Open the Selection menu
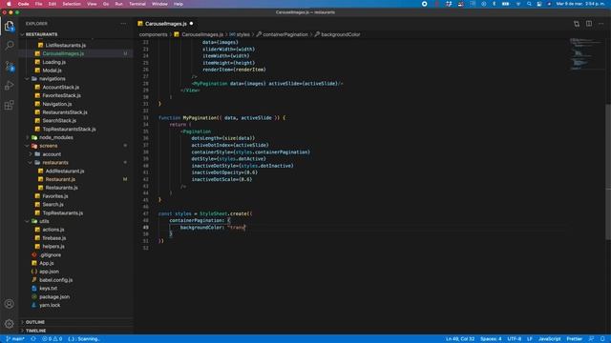The height and width of the screenshot is (343, 611). pos(72,4)
